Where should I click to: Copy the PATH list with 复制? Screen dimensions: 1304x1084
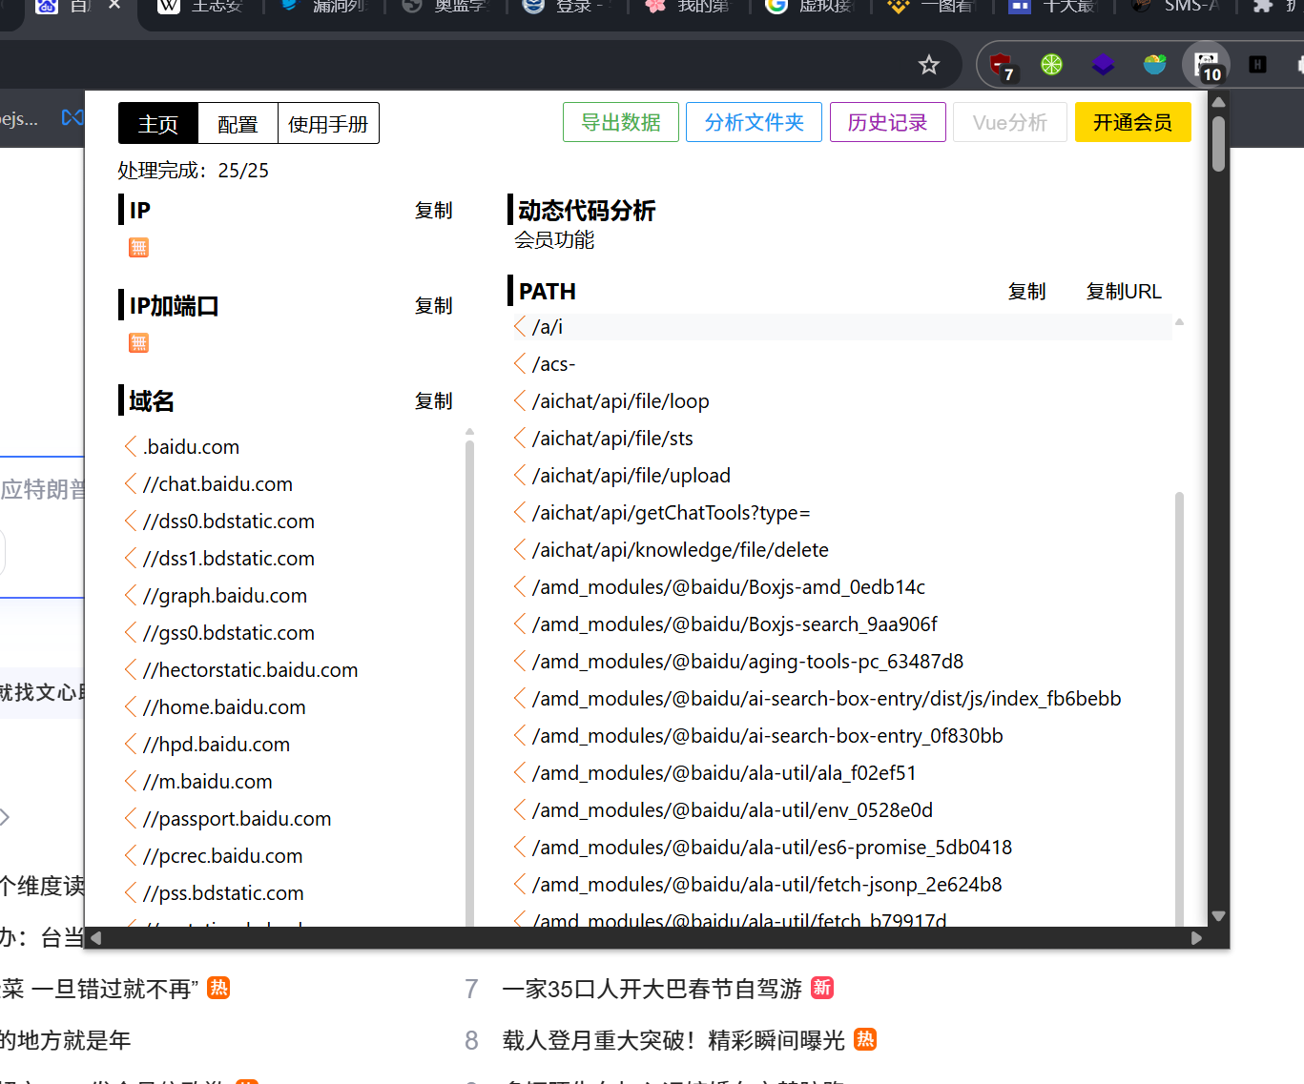1026,292
